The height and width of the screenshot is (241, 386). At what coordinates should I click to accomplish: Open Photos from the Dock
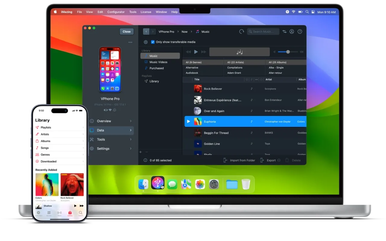tap(200, 184)
